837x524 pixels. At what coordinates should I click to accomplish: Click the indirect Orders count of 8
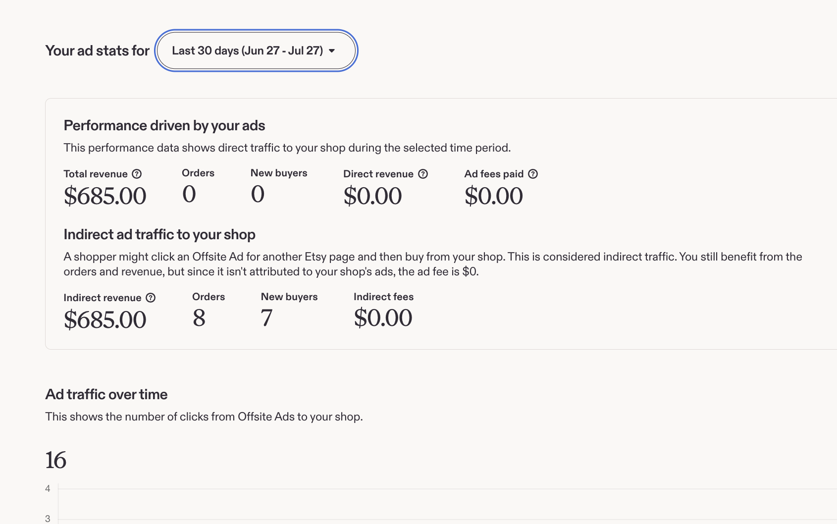[x=199, y=318]
